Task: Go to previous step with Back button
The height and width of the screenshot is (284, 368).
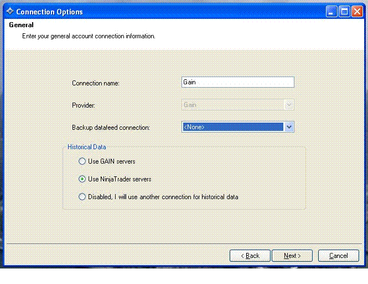Action: 250,256
